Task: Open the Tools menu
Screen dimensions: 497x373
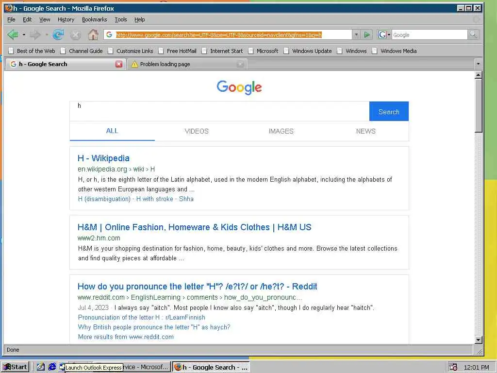Action: (x=121, y=19)
